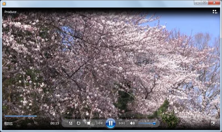Mute the speaker volume
This screenshot has height=132, width=222.
pyautogui.click(x=132, y=123)
